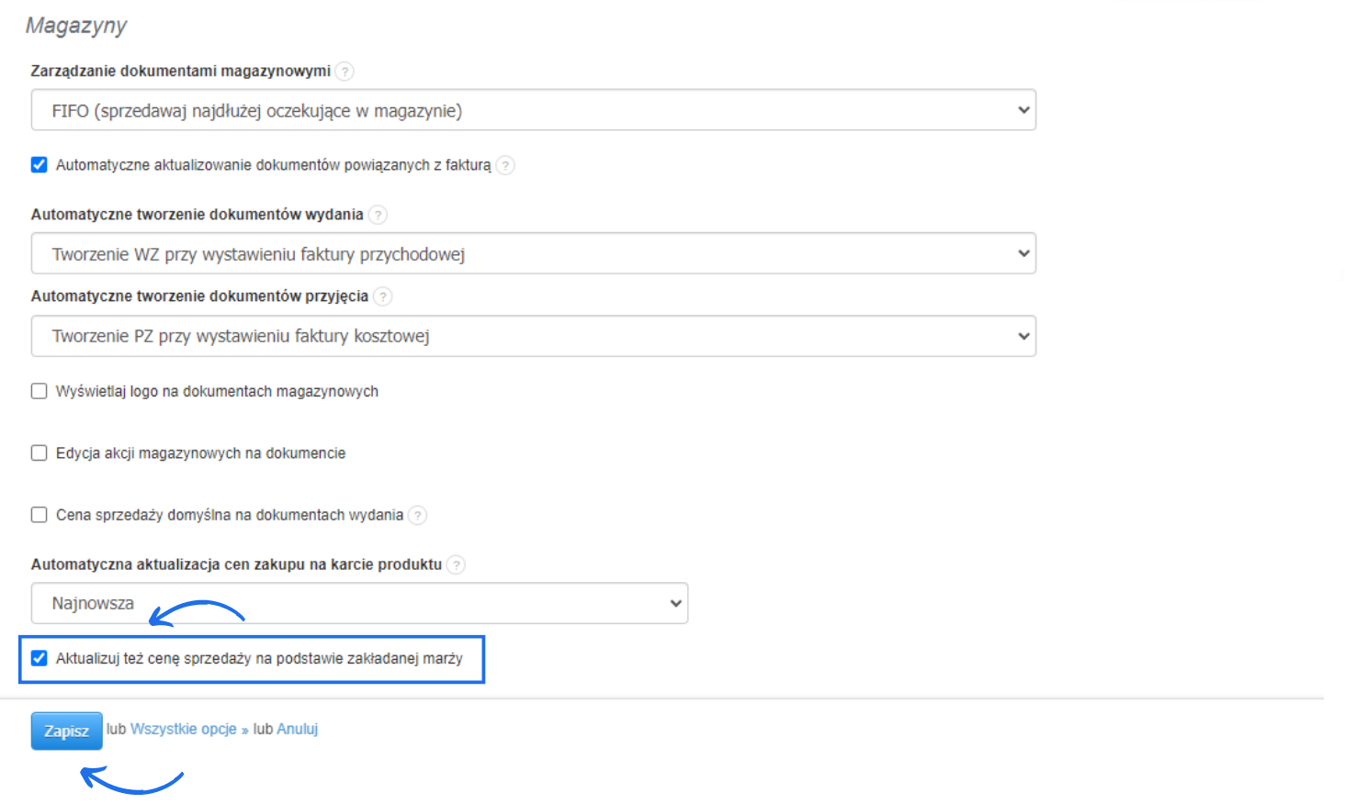Click the Aktualizuj też cenę sprzedaży label text
Viewport: 1345px width, 804px height.
(259, 659)
